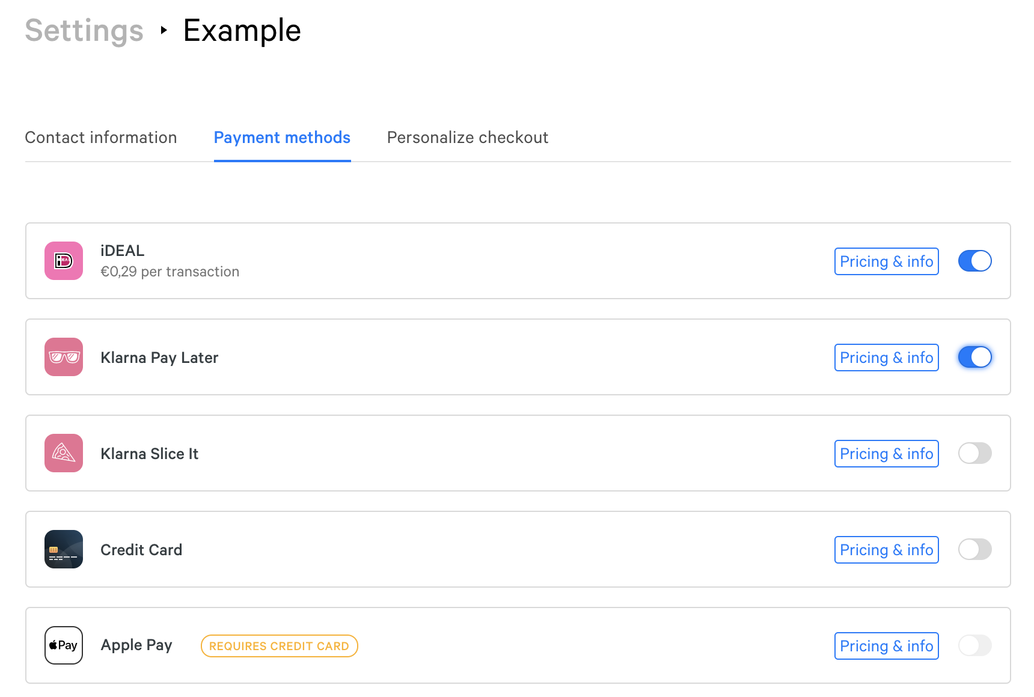The height and width of the screenshot is (697, 1034).
Task: Click the Apple Pay logo icon
Action: (x=64, y=645)
